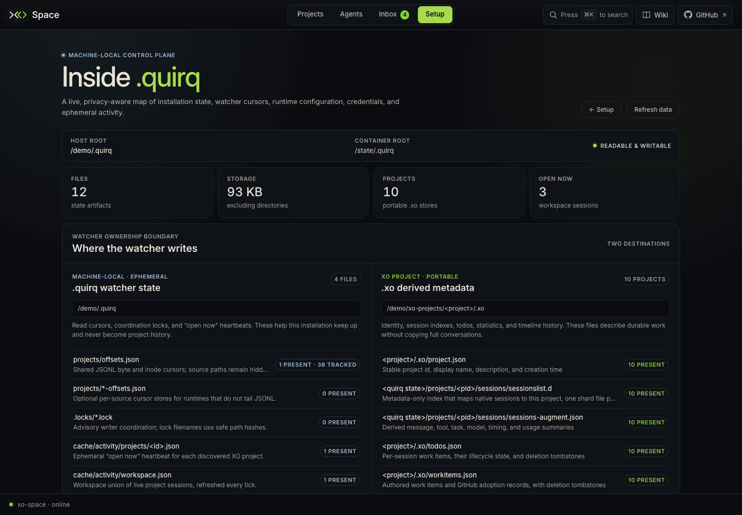Click the /demo/xo-projects/<project>/.xo path field
The width and height of the screenshot is (742, 515).
click(526, 308)
